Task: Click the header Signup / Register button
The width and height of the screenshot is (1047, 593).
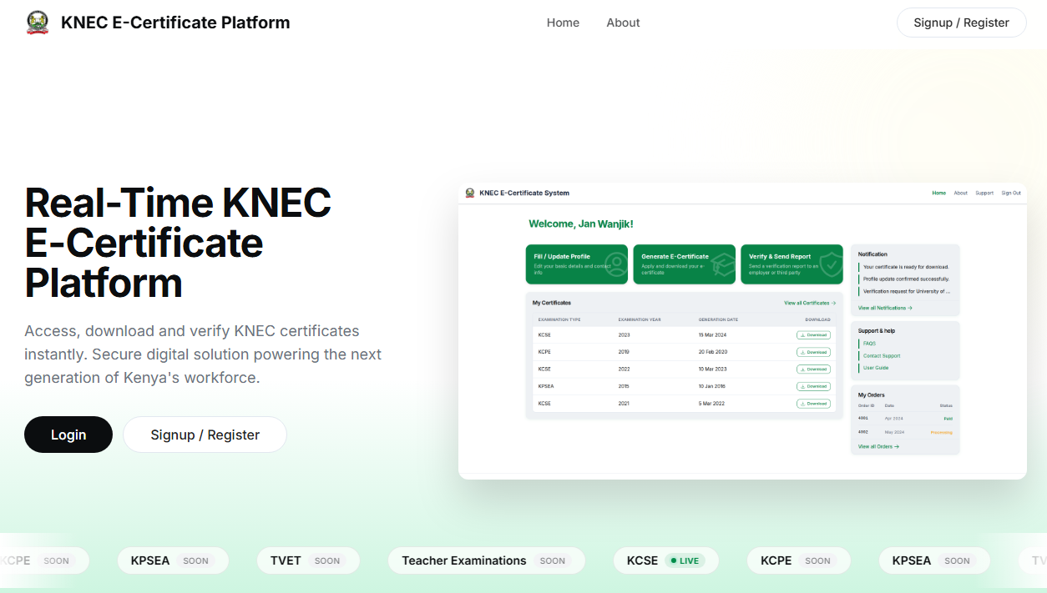Action: click(962, 23)
